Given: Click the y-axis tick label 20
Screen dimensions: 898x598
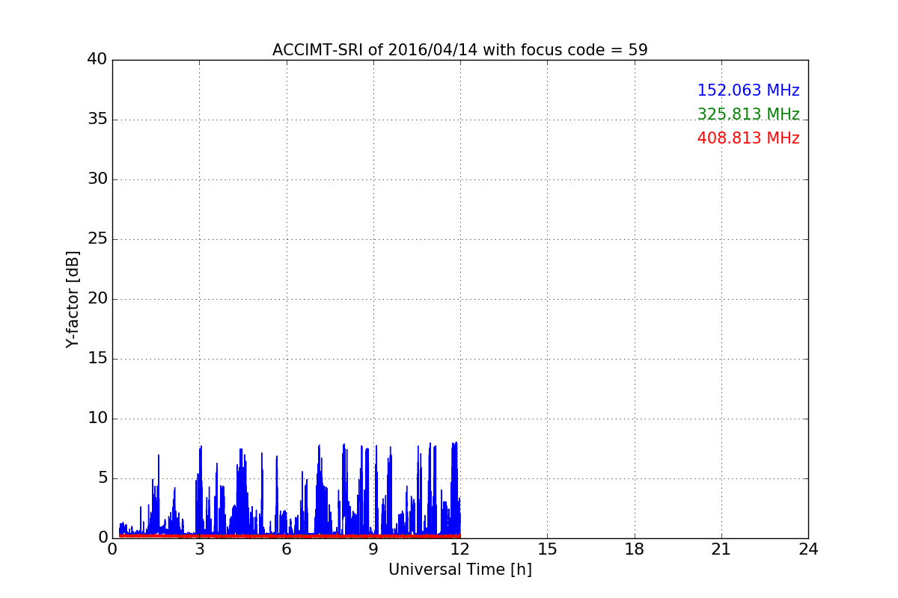Looking at the screenshot, I should click(97, 299).
